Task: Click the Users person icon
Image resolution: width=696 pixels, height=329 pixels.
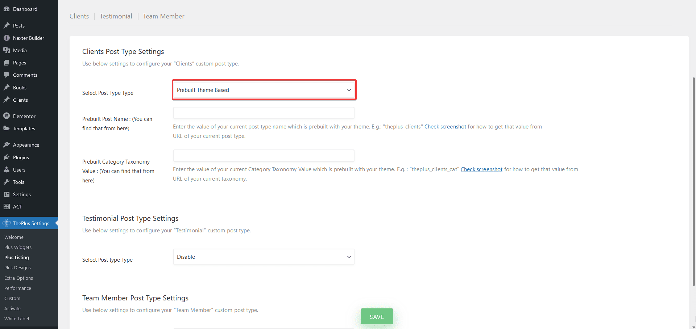Action: click(7, 170)
